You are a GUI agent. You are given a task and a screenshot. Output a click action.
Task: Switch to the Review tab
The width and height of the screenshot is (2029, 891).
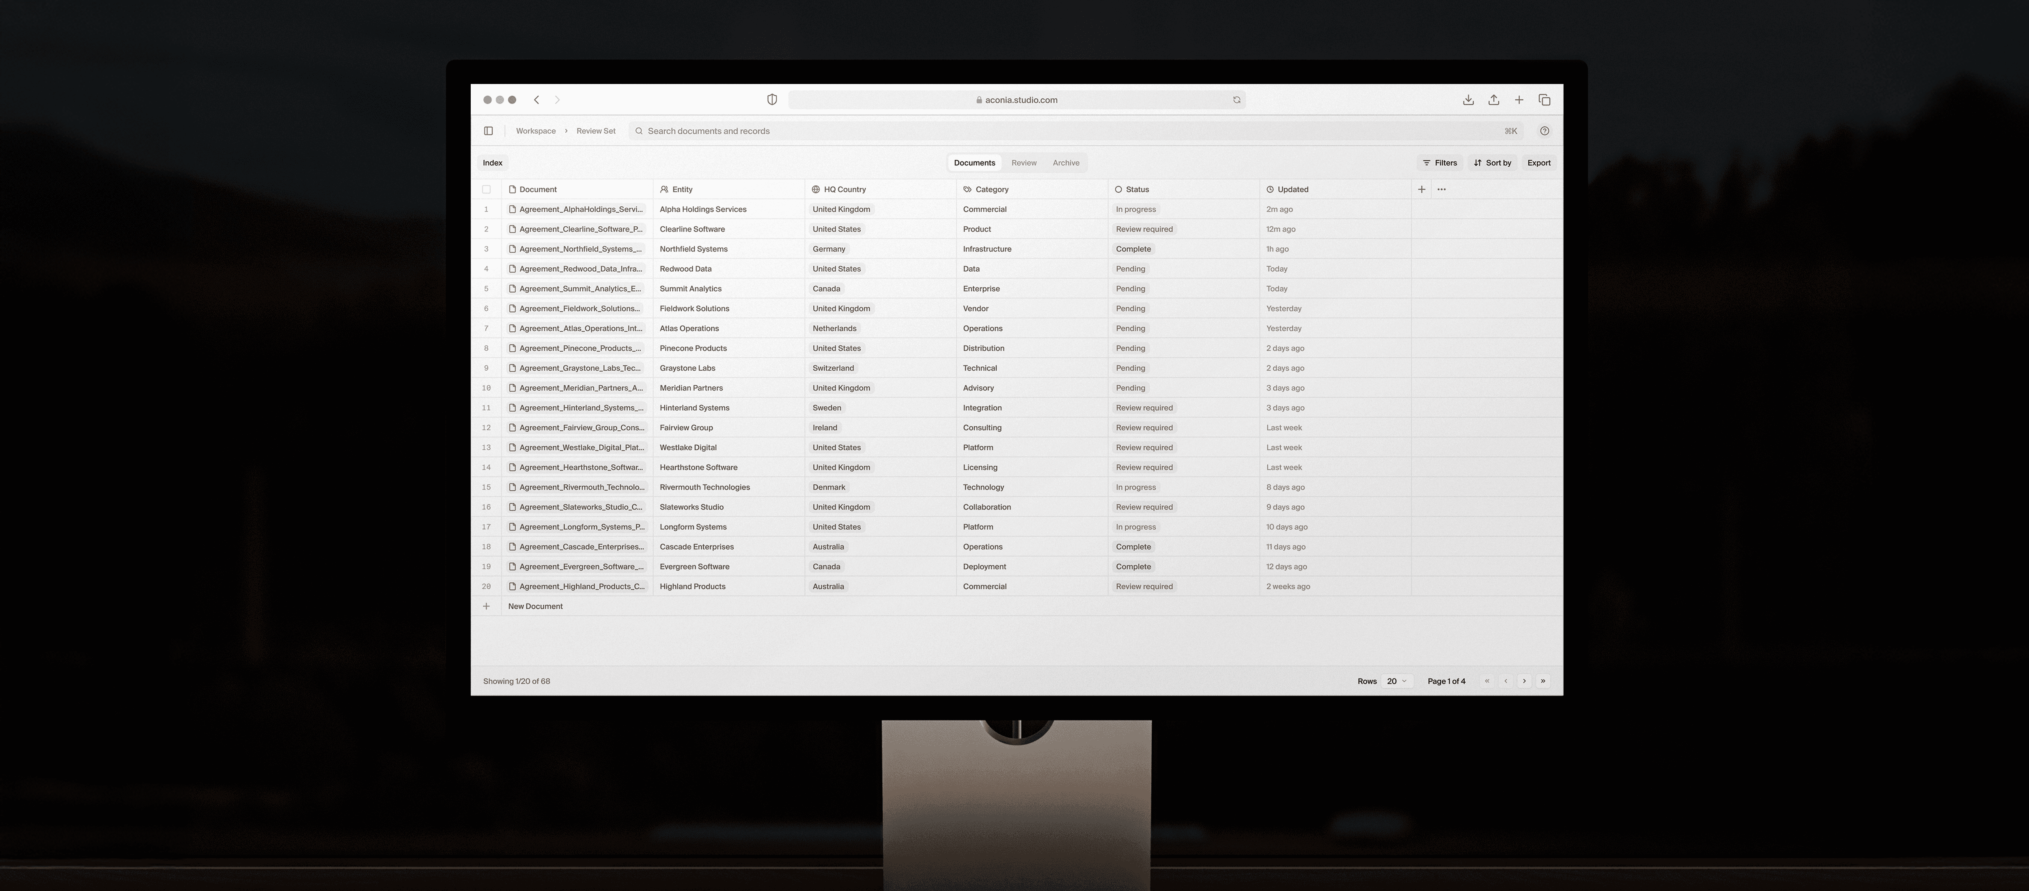point(1023,163)
